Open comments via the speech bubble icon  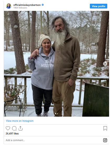pyautogui.click(x=14, y=128)
